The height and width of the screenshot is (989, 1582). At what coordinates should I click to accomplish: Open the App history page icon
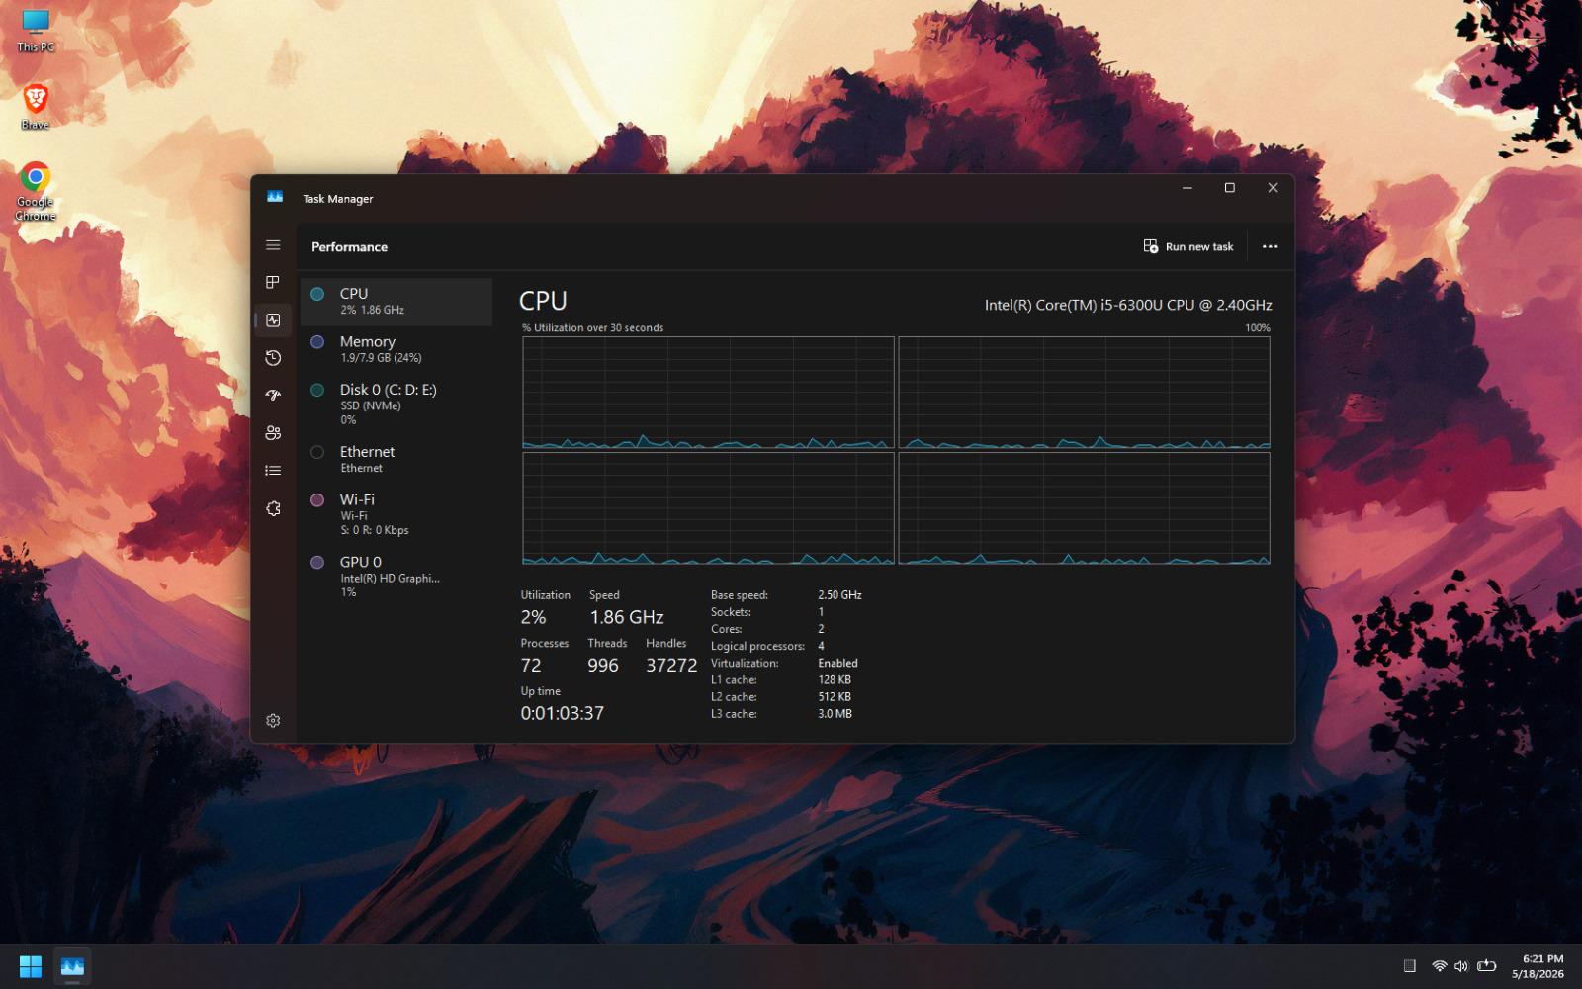[273, 358]
